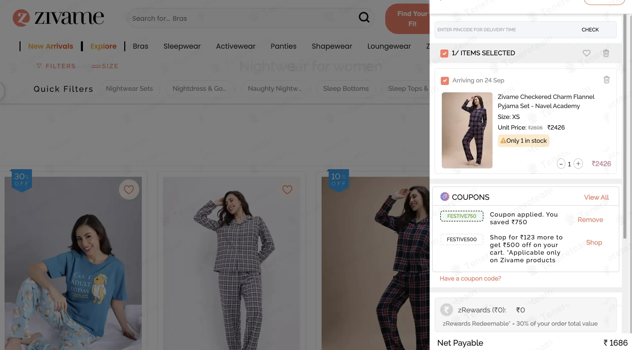Remove the Flannel Pyjama Set with trash icon
The image size is (632, 350).
[x=606, y=80]
